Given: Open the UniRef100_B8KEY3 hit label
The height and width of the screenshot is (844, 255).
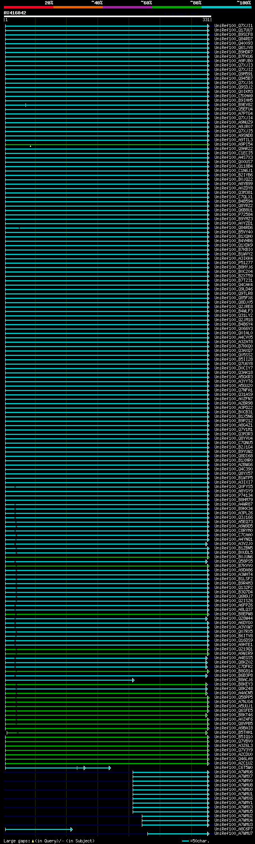Looking at the screenshot, I should (x=233, y=684).
